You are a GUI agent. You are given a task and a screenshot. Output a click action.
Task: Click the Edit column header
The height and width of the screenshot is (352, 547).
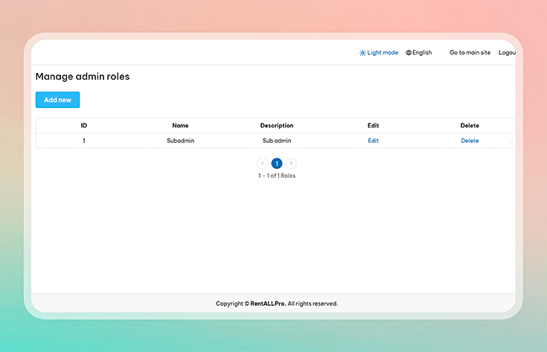(373, 126)
